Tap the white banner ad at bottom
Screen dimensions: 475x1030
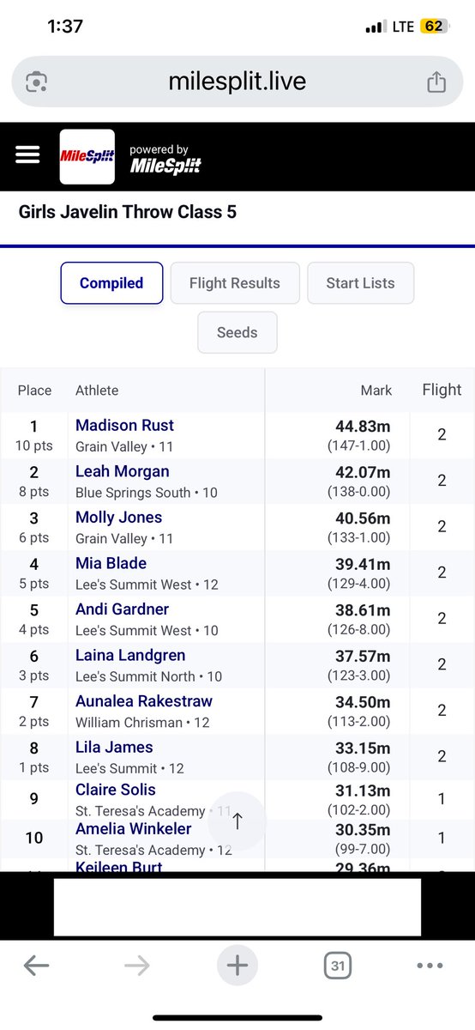click(x=237, y=906)
